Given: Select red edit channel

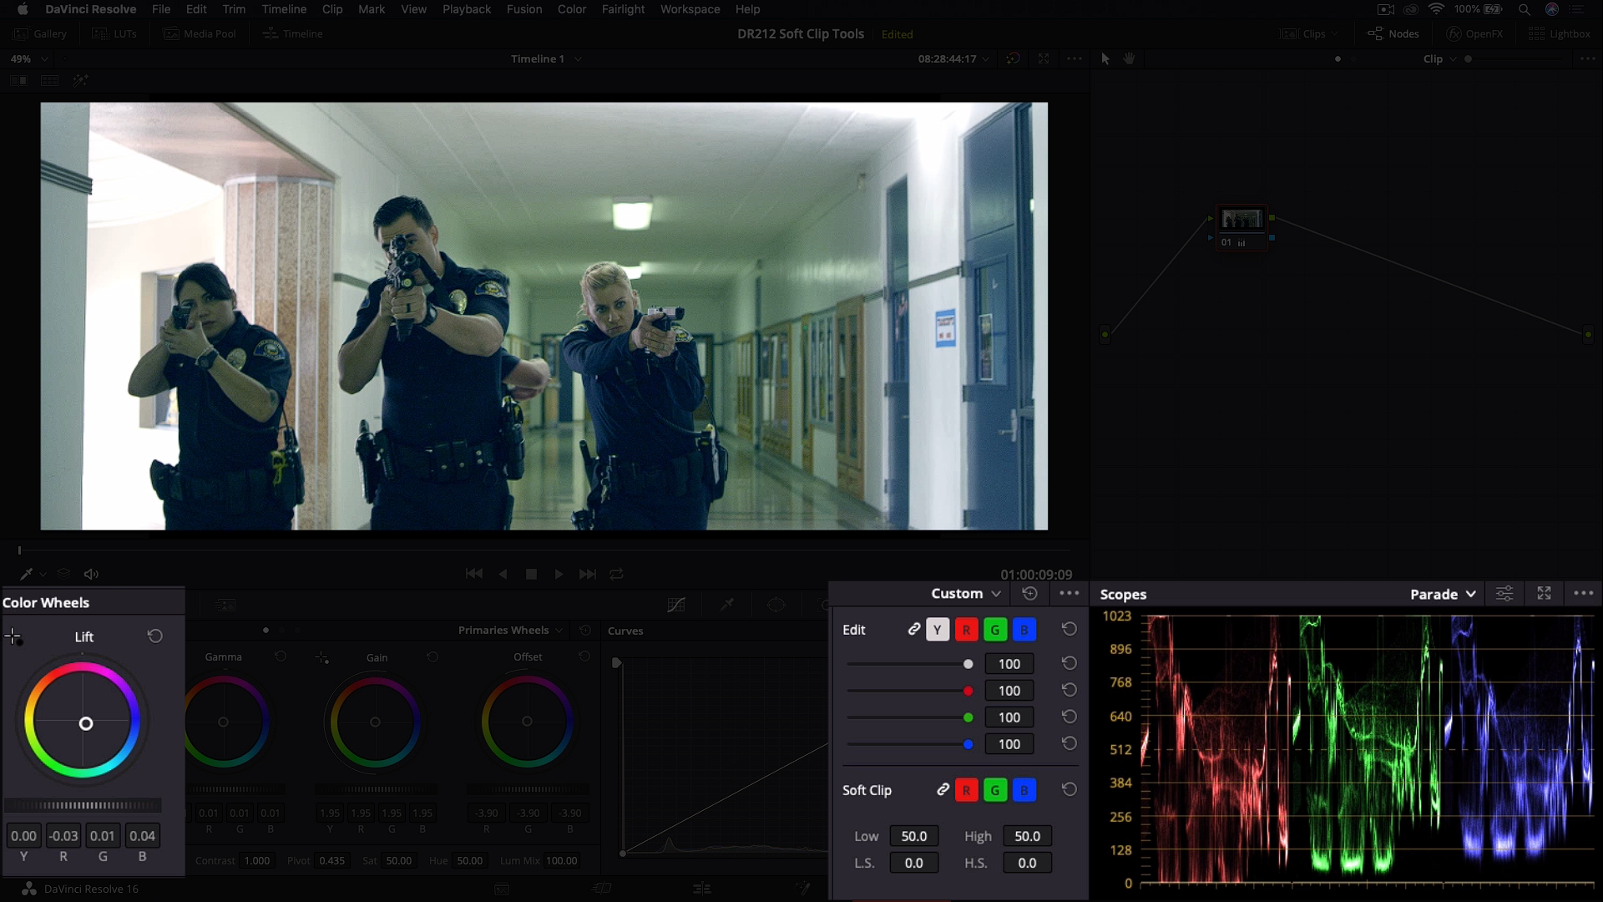Looking at the screenshot, I should [x=966, y=630].
